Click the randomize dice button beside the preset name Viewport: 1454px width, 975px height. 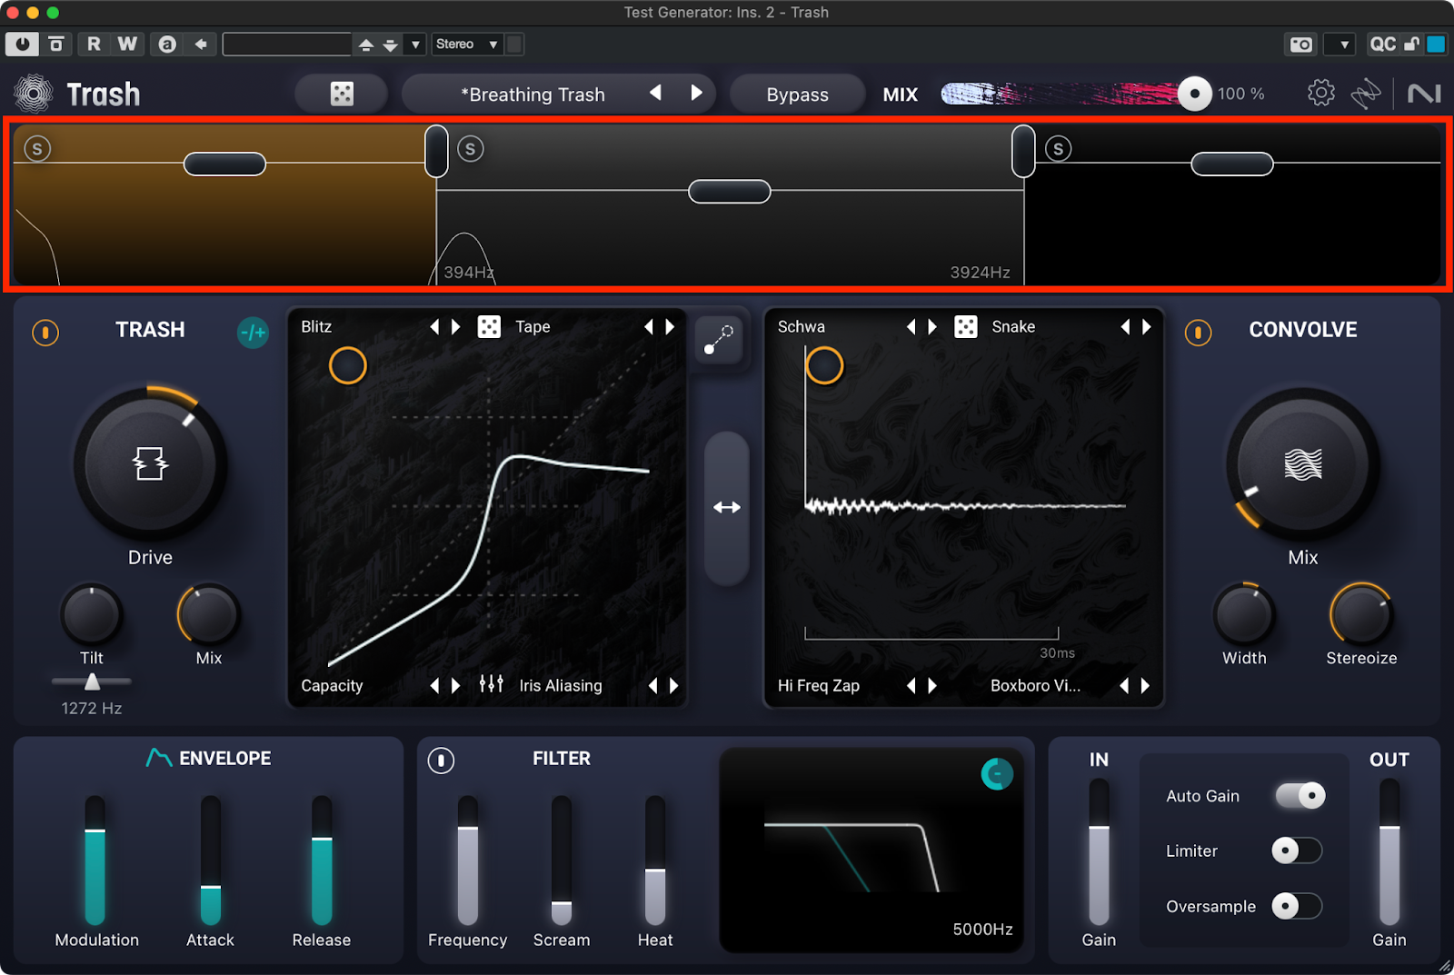pos(342,94)
